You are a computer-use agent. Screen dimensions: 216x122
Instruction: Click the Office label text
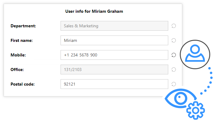(17, 69)
